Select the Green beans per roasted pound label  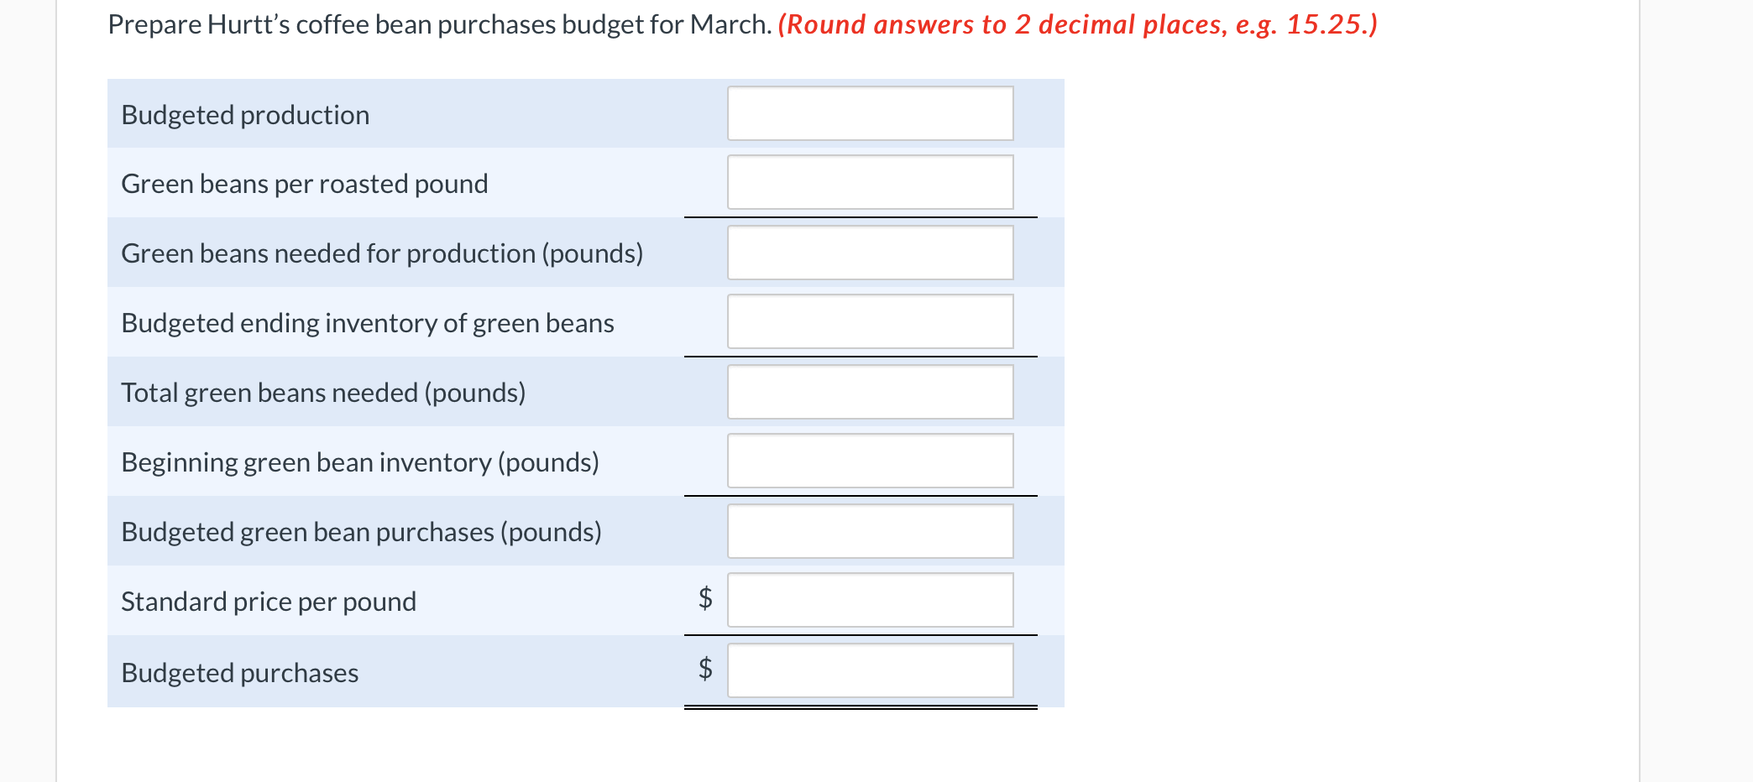point(305,184)
